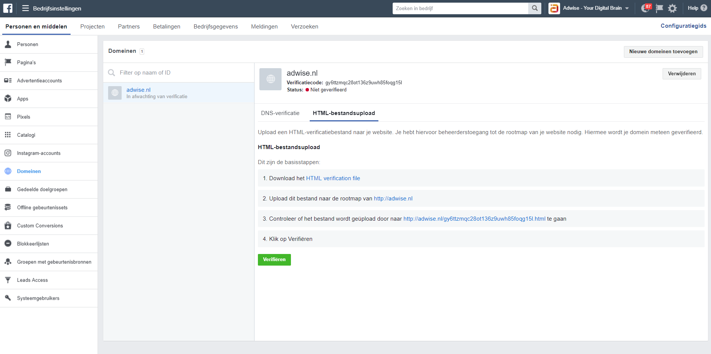Download the HTML verification file
This screenshot has width=711, height=354.
(333, 178)
